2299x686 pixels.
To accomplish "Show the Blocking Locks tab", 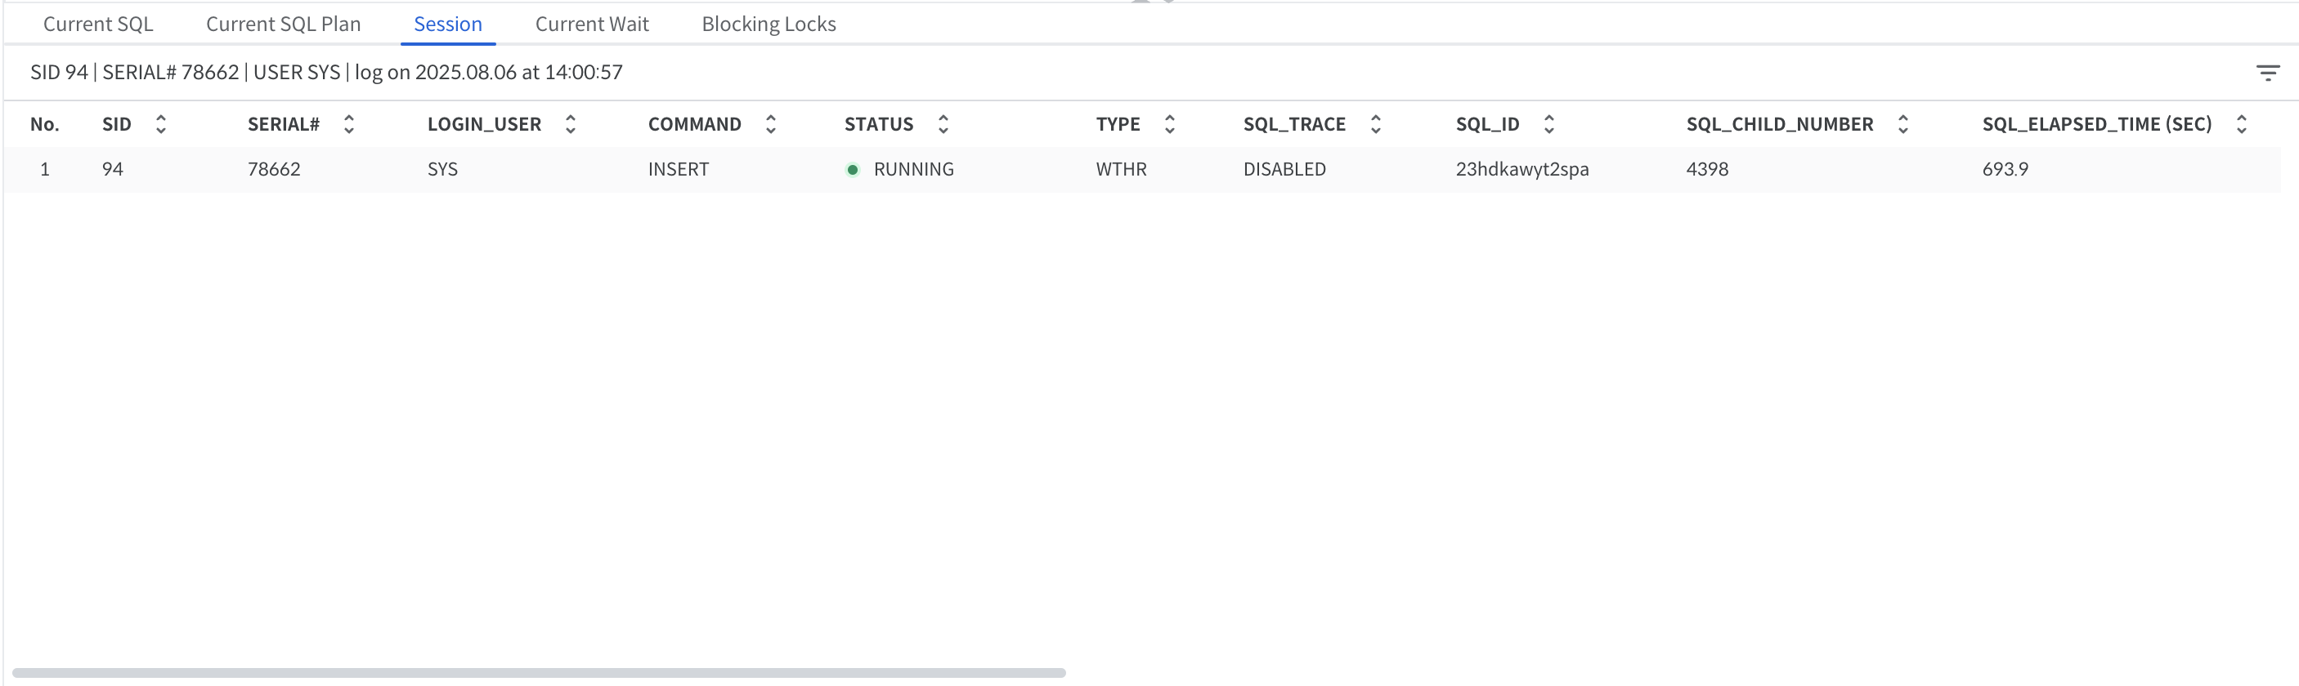I will pos(769,24).
